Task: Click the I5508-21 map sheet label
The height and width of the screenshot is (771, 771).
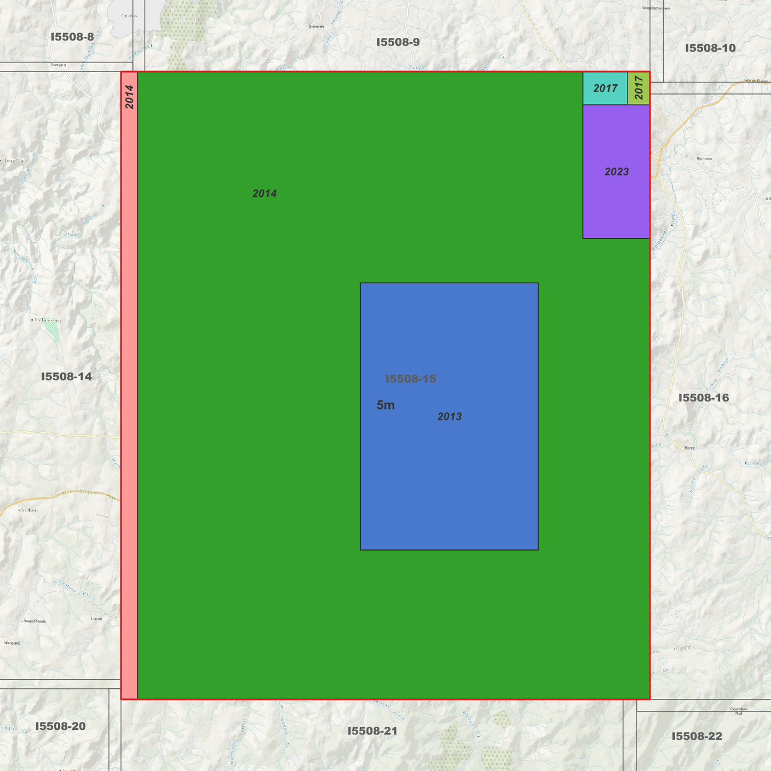Action: pyautogui.click(x=372, y=731)
